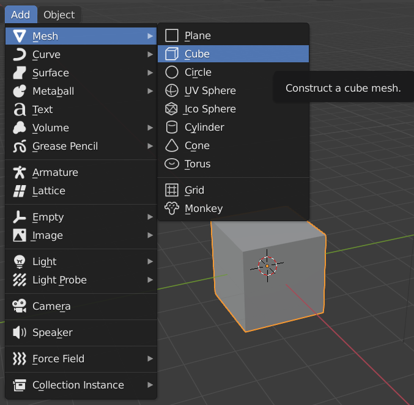The height and width of the screenshot is (405, 414).
Task: Choose Grid mesh entry
Action: (x=233, y=190)
